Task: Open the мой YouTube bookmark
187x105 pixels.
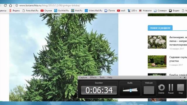Action: click(121, 10)
